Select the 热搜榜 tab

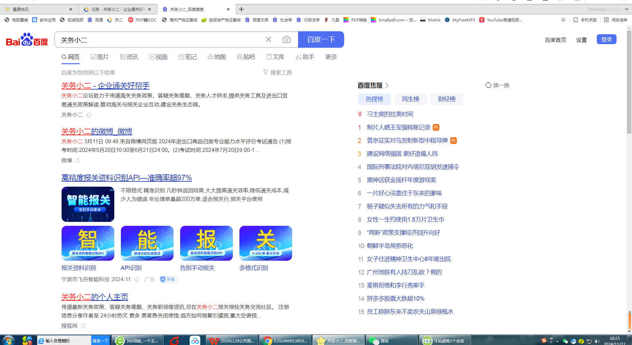point(374,99)
